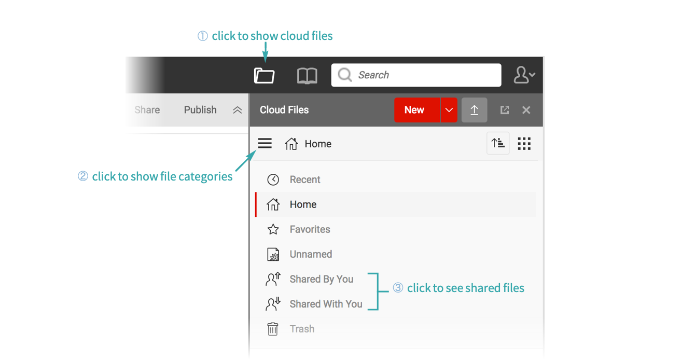Upload a file using upload arrow

474,110
